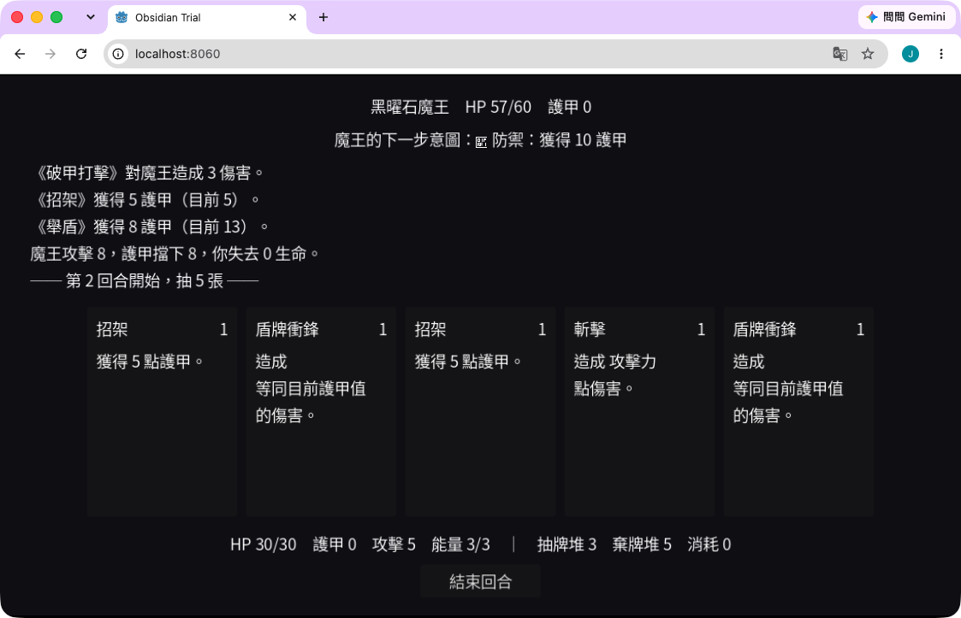Close the Obsidian Trial tab
Screen dimensions: 961x618
click(x=293, y=17)
